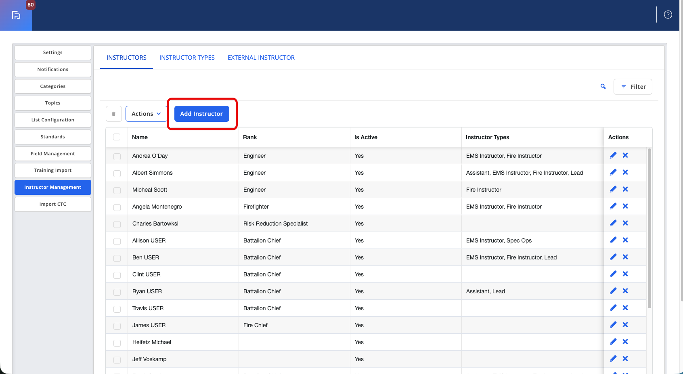Image resolution: width=683 pixels, height=374 pixels.
Task: Edit Travis USER with pencil icon
Action: tap(613, 308)
